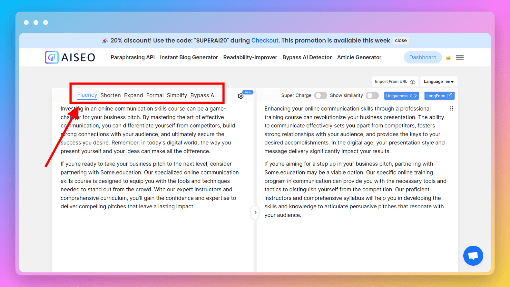
Task: Click the Dashboard button
Action: (x=422, y=57)
